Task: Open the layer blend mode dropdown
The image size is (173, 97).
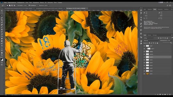Action: (151, 40)
